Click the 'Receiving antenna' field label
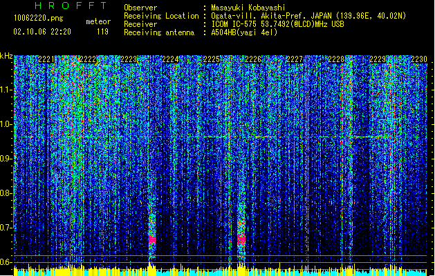 159,32
